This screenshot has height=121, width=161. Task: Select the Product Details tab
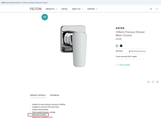tap(38, 95)
